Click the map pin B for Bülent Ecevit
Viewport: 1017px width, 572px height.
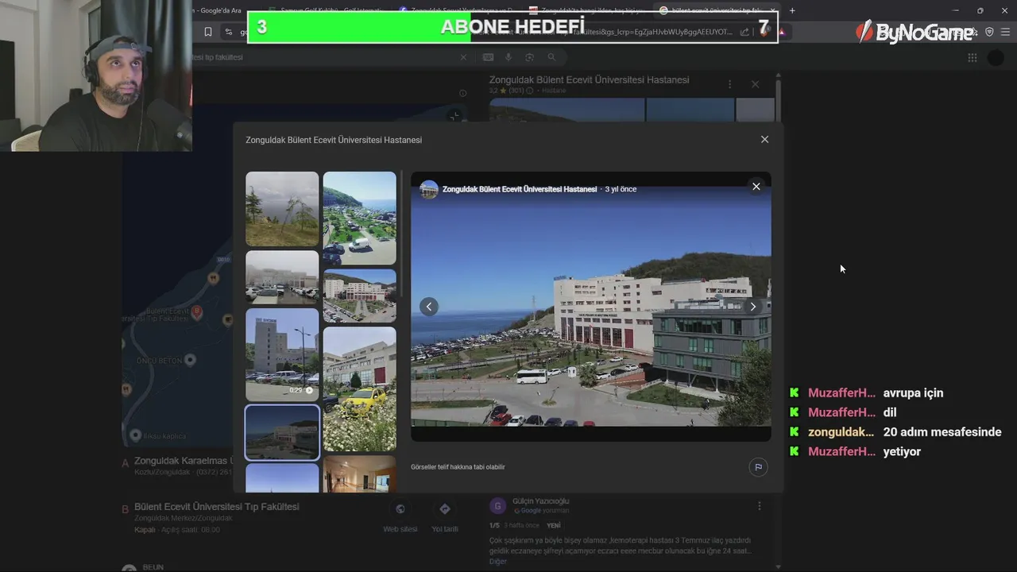197,311
